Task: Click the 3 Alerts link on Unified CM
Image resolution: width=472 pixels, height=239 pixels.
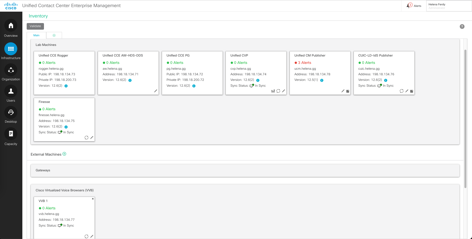Action: pos(304,63)
